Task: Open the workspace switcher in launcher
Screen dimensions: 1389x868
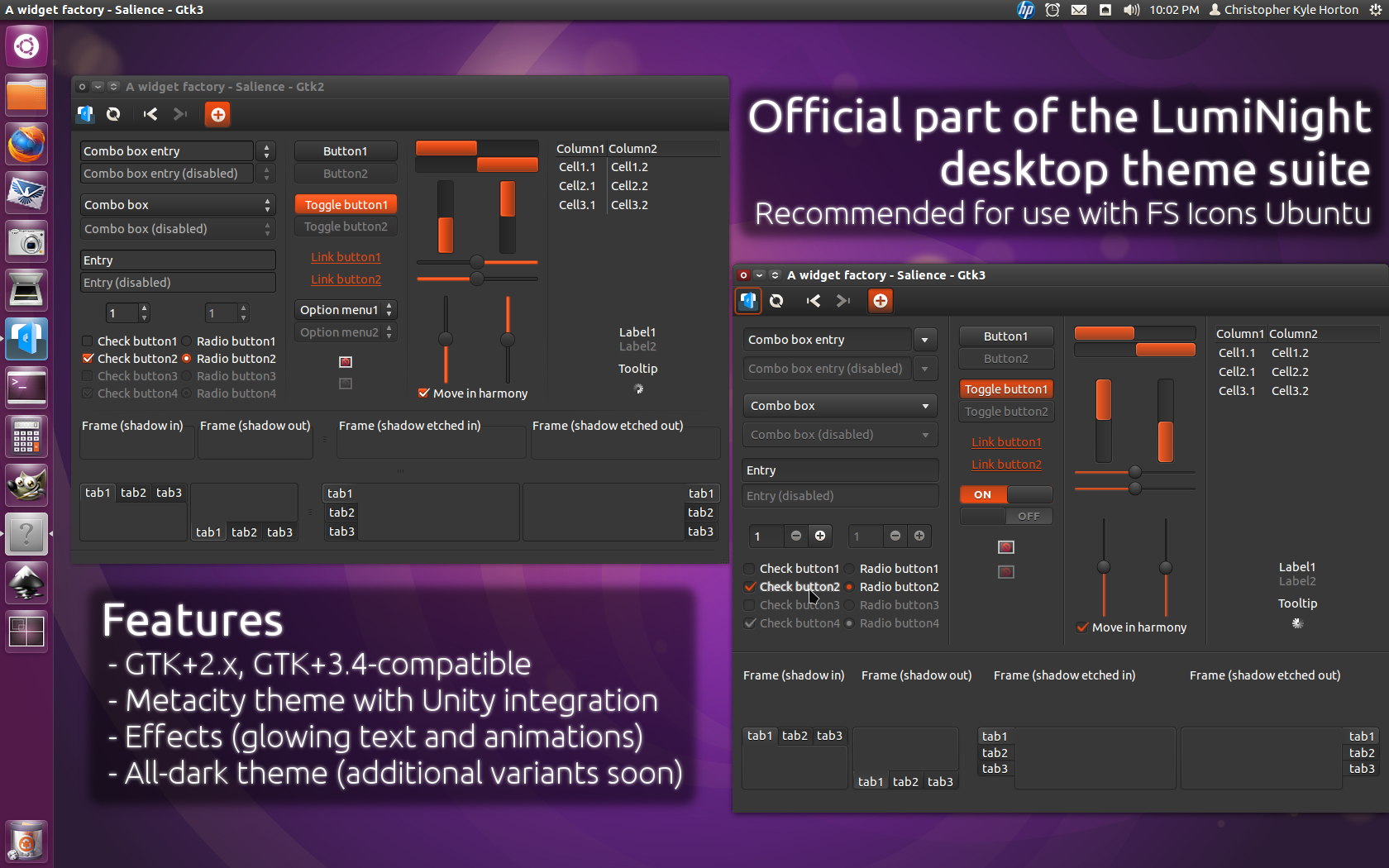Action: [x=26, y=632]
